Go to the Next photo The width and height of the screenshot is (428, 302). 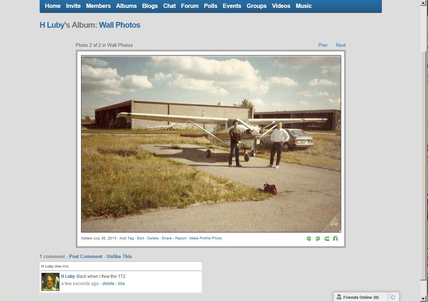pyautogui.click(x=341, y=45)
